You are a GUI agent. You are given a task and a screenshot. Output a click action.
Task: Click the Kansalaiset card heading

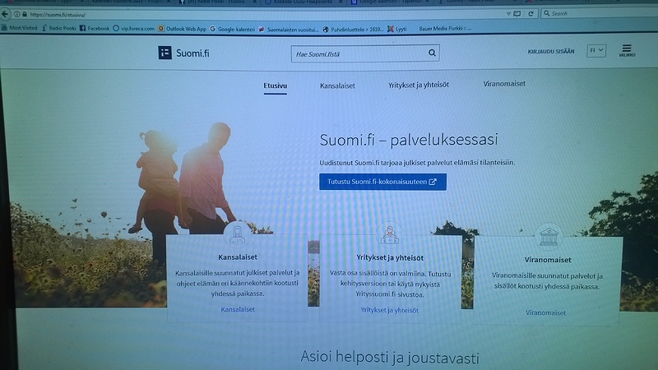[238, 257]
